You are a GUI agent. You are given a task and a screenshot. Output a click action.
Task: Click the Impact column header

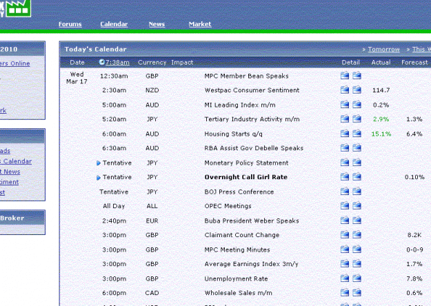(182, 62)
